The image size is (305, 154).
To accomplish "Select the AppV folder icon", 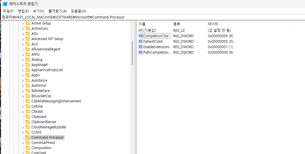I will pyautogui.click(x=28, y=75).
